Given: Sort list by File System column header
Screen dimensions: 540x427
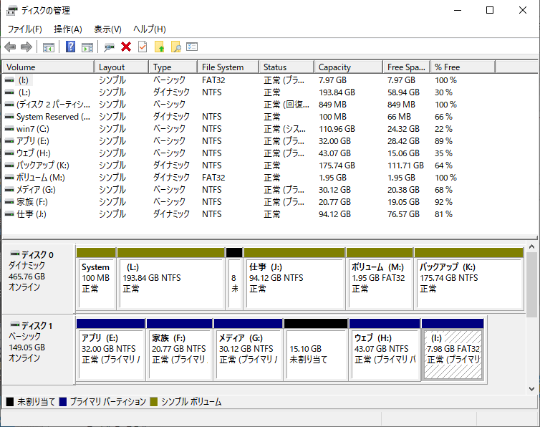Looking at the screenshot, I should [x=223, y=67].
